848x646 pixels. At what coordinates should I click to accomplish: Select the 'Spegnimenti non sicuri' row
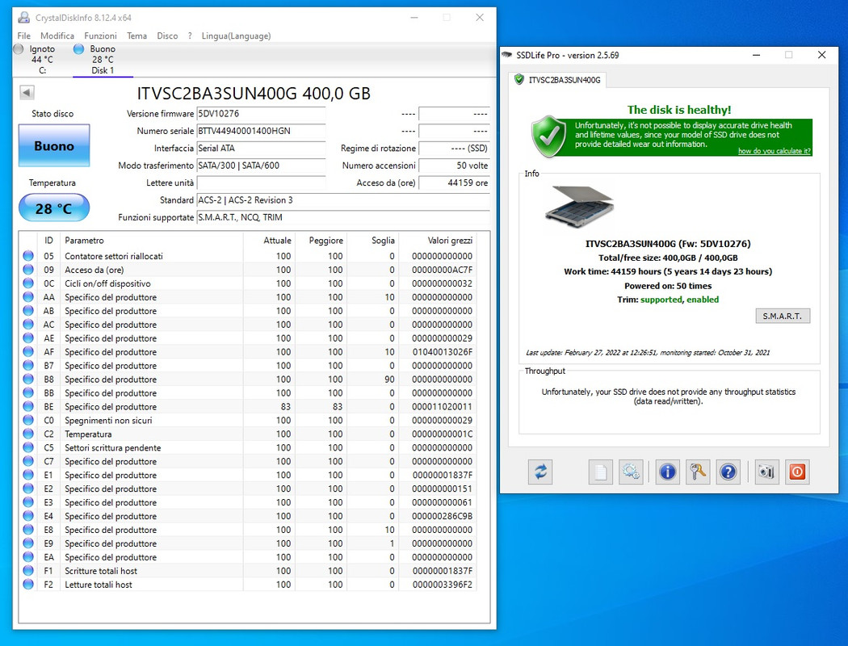[248, 420]
